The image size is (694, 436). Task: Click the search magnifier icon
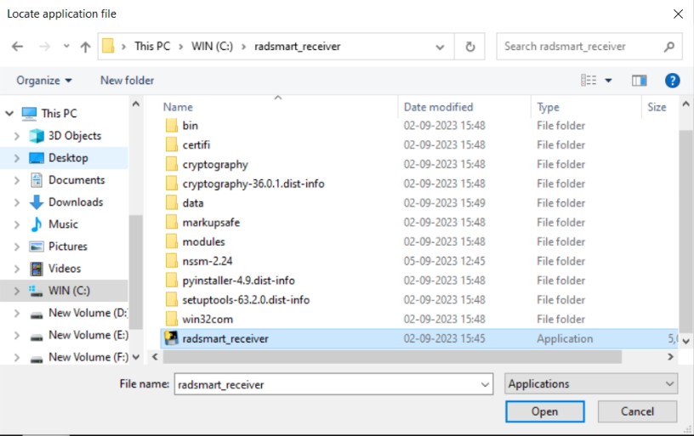[668, 47]
